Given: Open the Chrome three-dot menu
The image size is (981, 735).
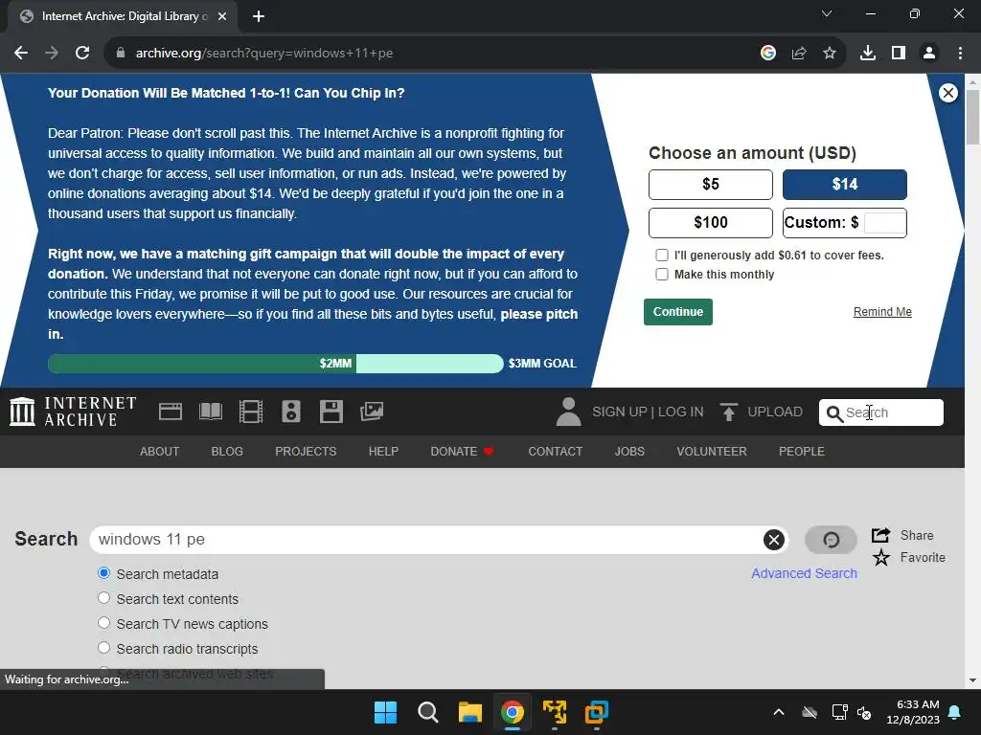Looking at the screenshot, I should [960, 54].
